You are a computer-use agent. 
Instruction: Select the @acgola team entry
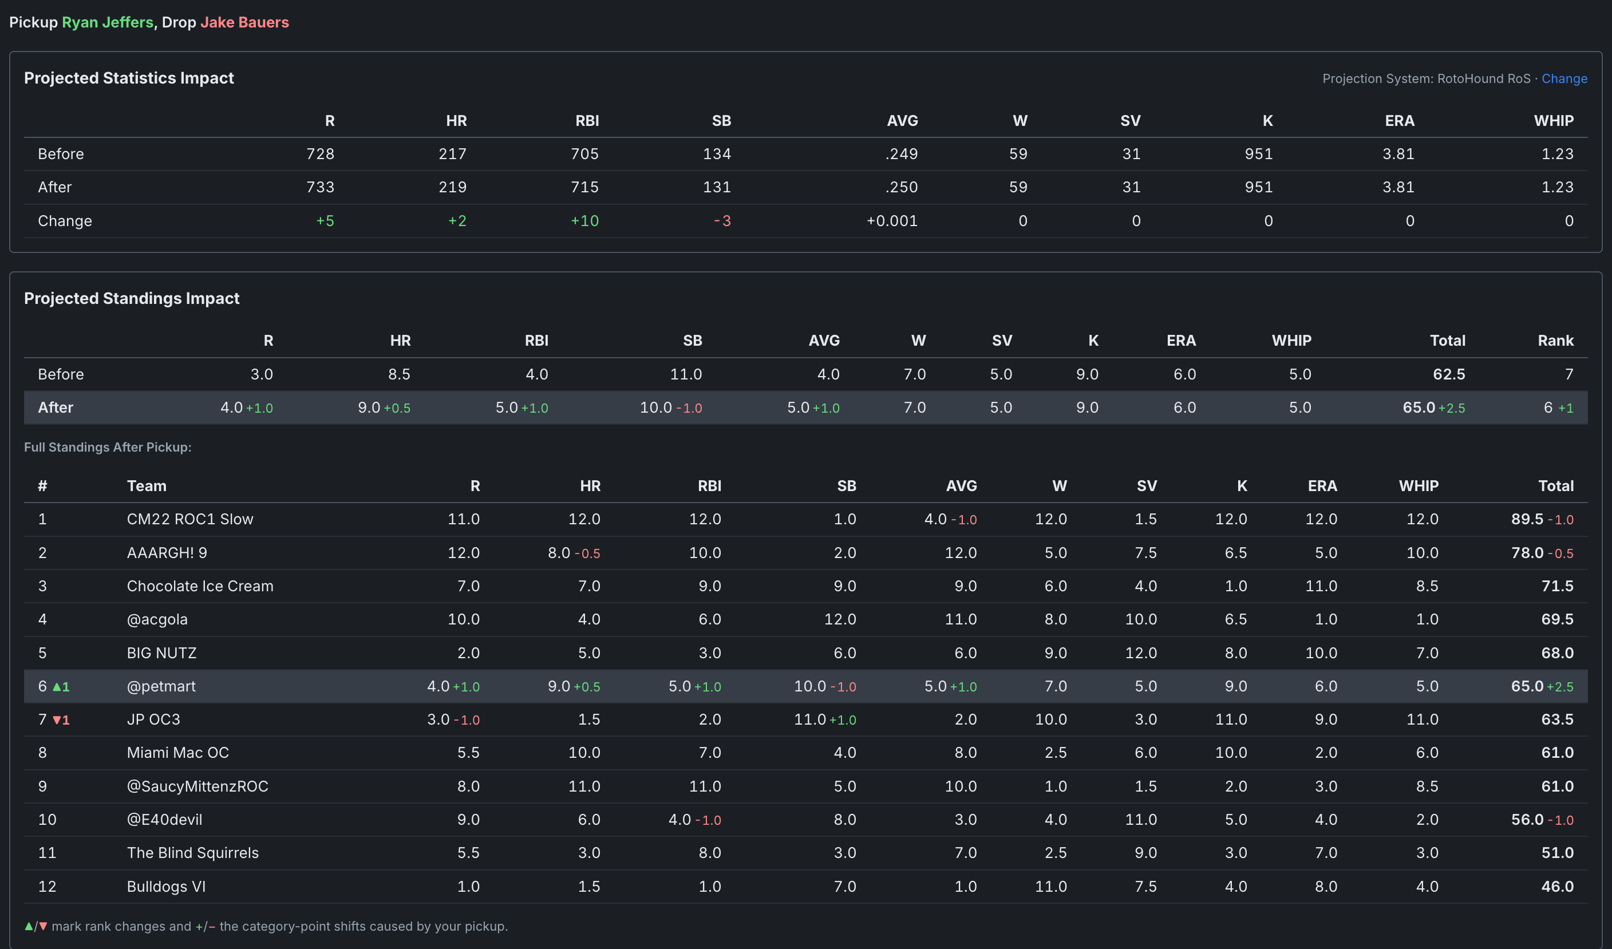click(157, 619)
